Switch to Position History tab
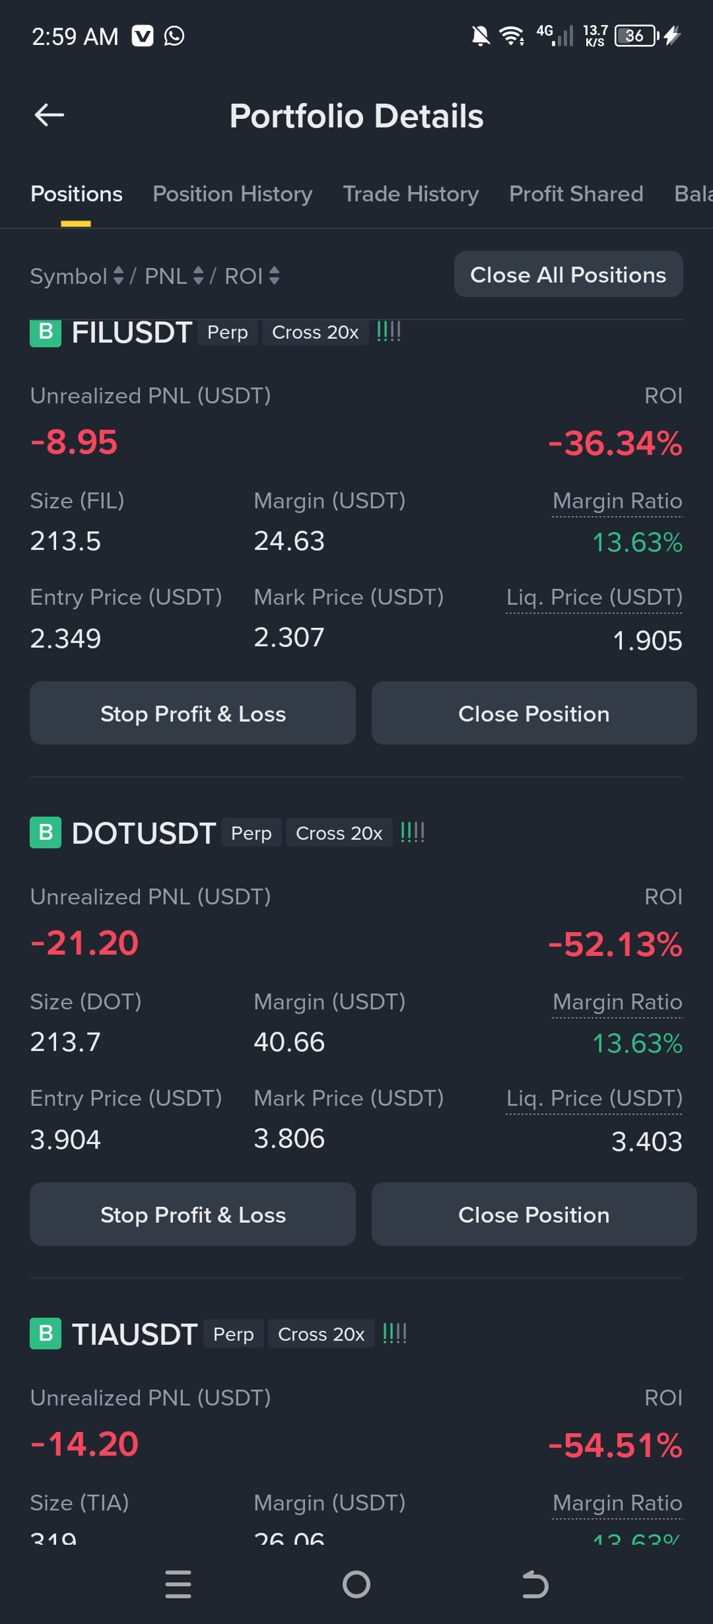 pyautogui.click(x=232, y=194)
